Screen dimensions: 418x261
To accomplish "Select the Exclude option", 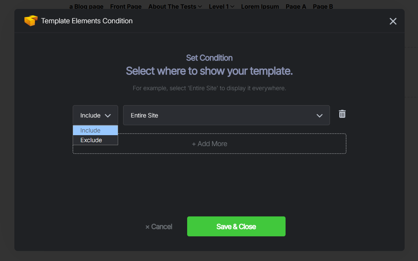I will (x=95, y=140).
